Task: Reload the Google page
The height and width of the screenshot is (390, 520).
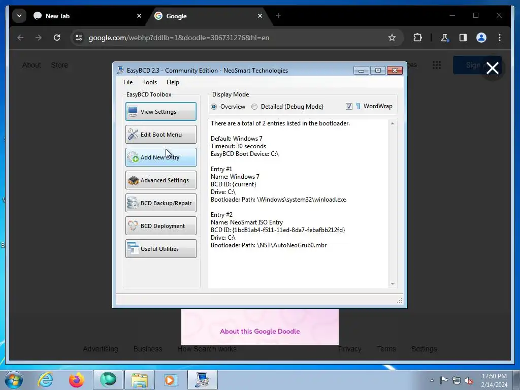Action: point(57,38)
